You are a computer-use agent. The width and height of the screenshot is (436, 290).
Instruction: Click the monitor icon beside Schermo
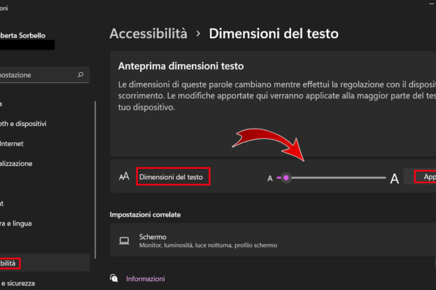click(x=124, y=241)
